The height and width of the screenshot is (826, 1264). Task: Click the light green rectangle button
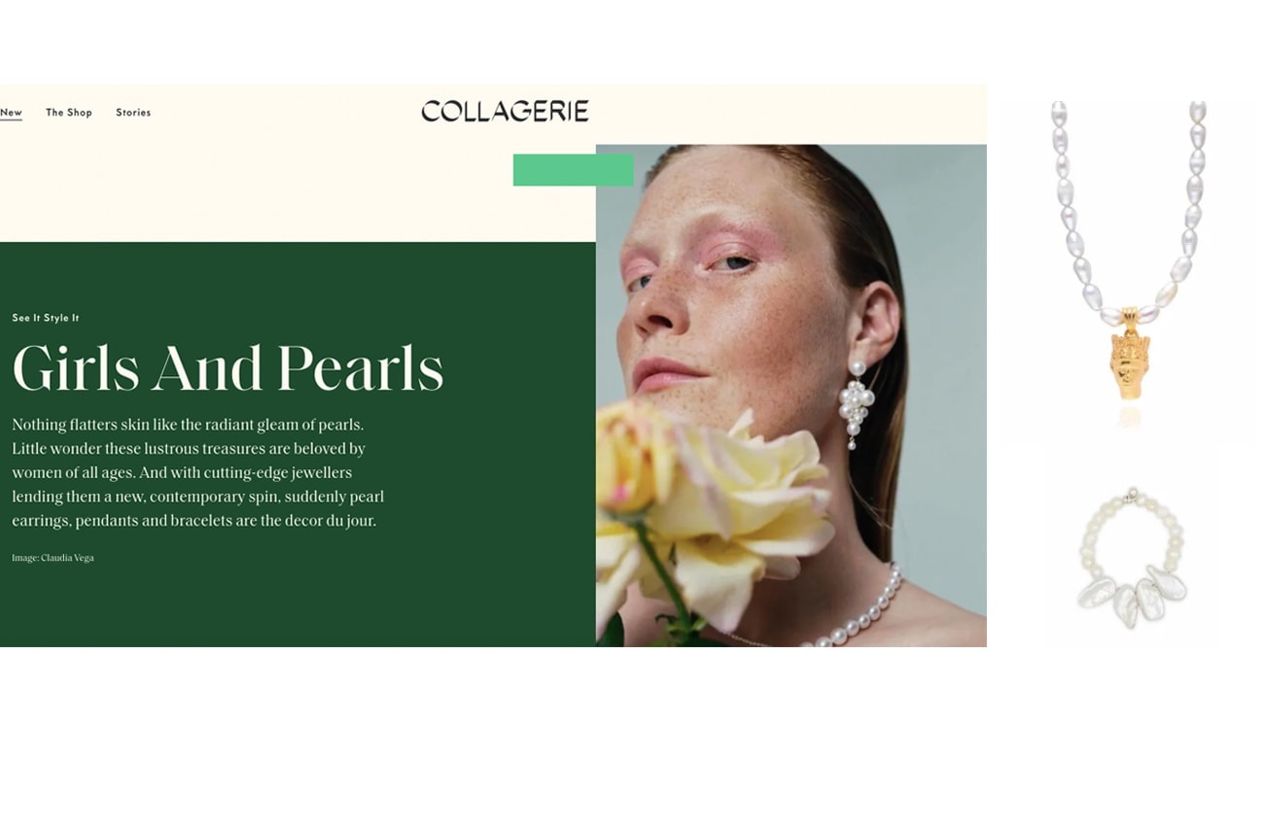click(x=573, y=170)
